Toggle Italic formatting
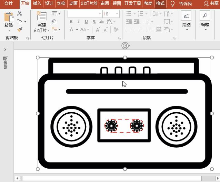220x182 pixels. pyautogui.click(x=79, y=22)
